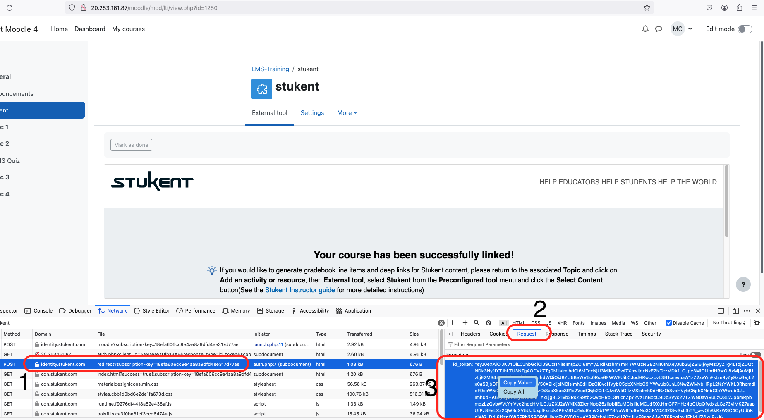Click the shield tracking protection icon
Viewport: 764px width, 420px height.
[72, 7]
